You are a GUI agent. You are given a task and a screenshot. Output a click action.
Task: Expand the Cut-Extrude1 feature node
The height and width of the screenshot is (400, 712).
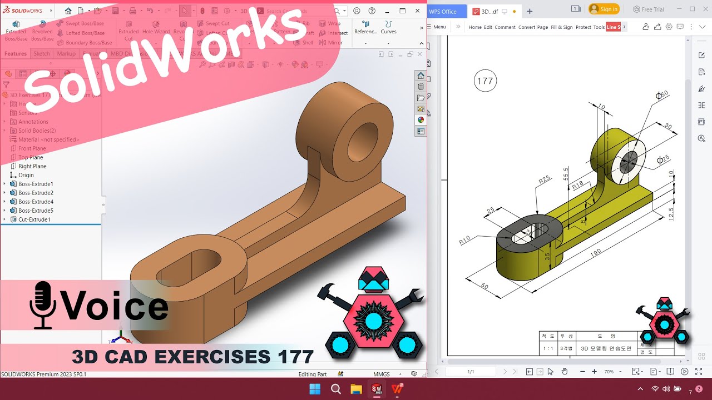tap(4, 219)
